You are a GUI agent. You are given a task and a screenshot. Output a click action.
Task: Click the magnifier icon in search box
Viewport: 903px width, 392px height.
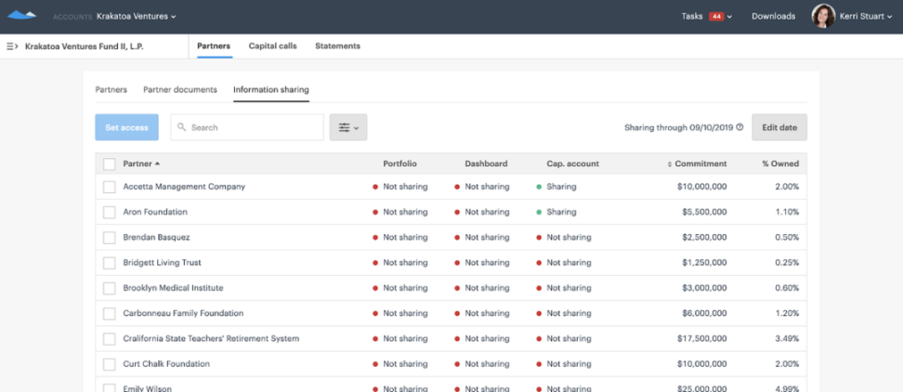pos(182,127)
